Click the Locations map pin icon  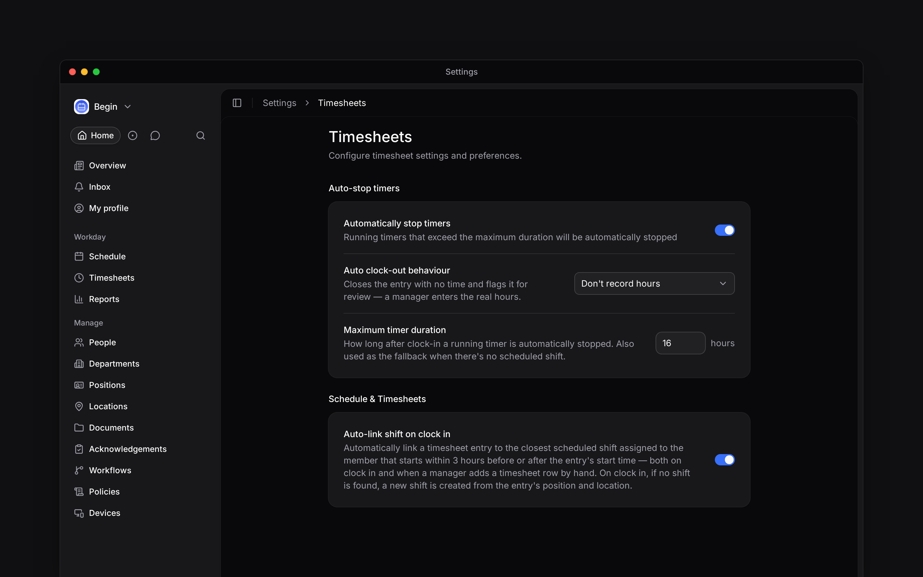coord(79,406)
